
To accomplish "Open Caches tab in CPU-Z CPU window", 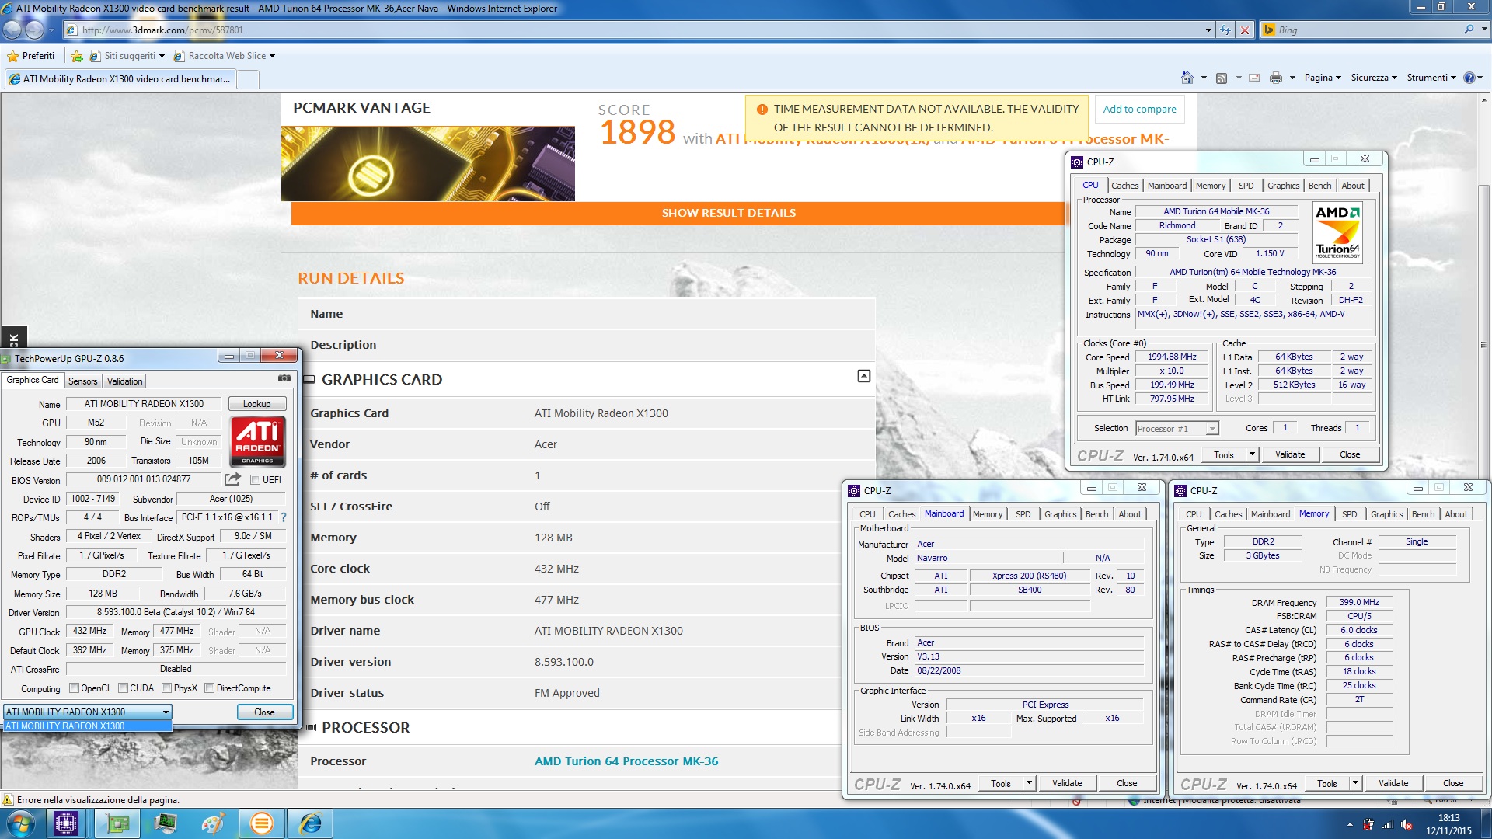I will pos(1124,186).
